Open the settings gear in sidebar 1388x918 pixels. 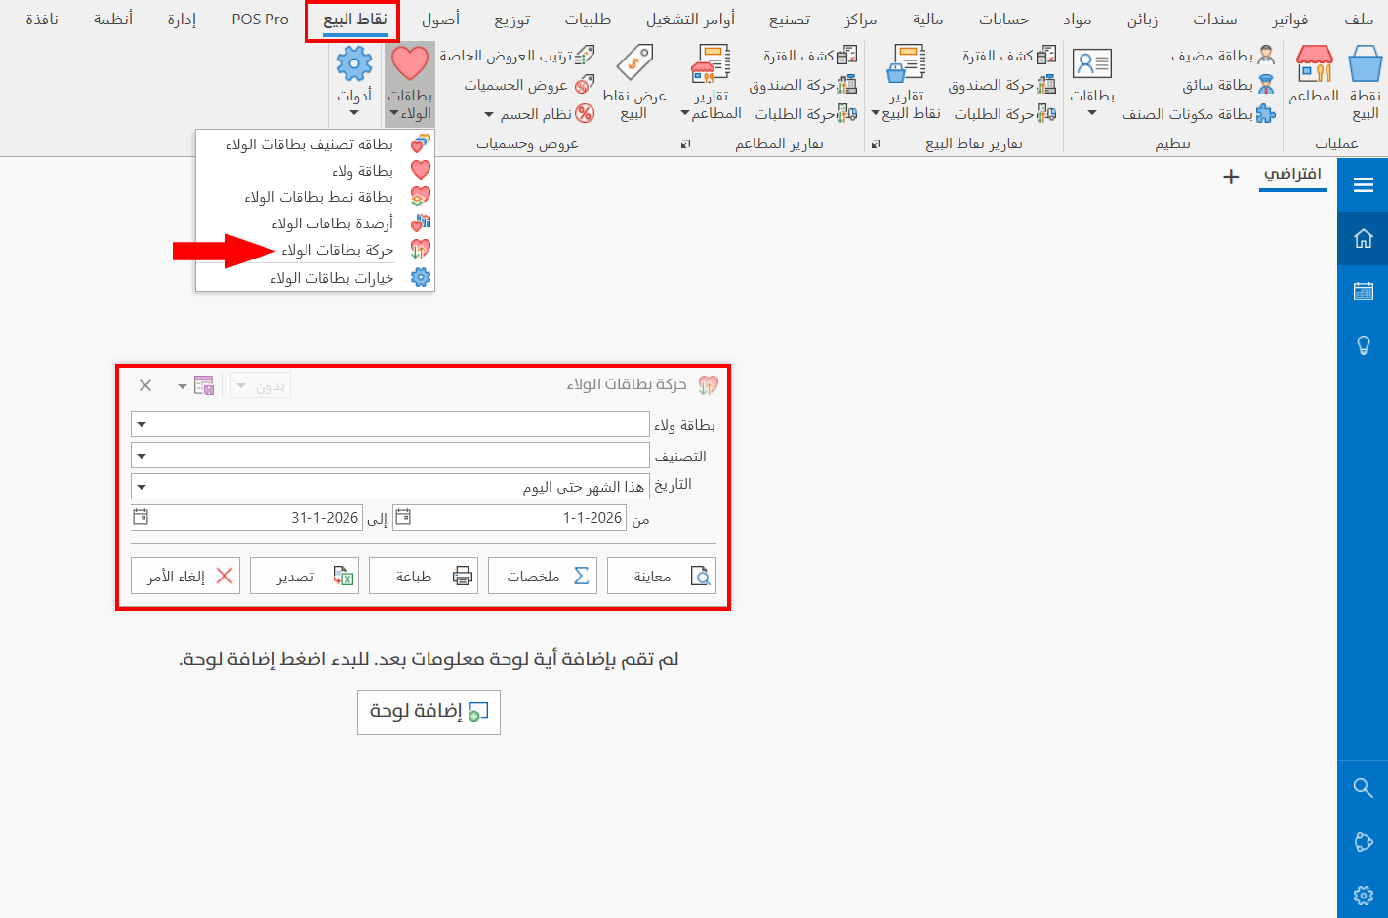coord(1364,895)
